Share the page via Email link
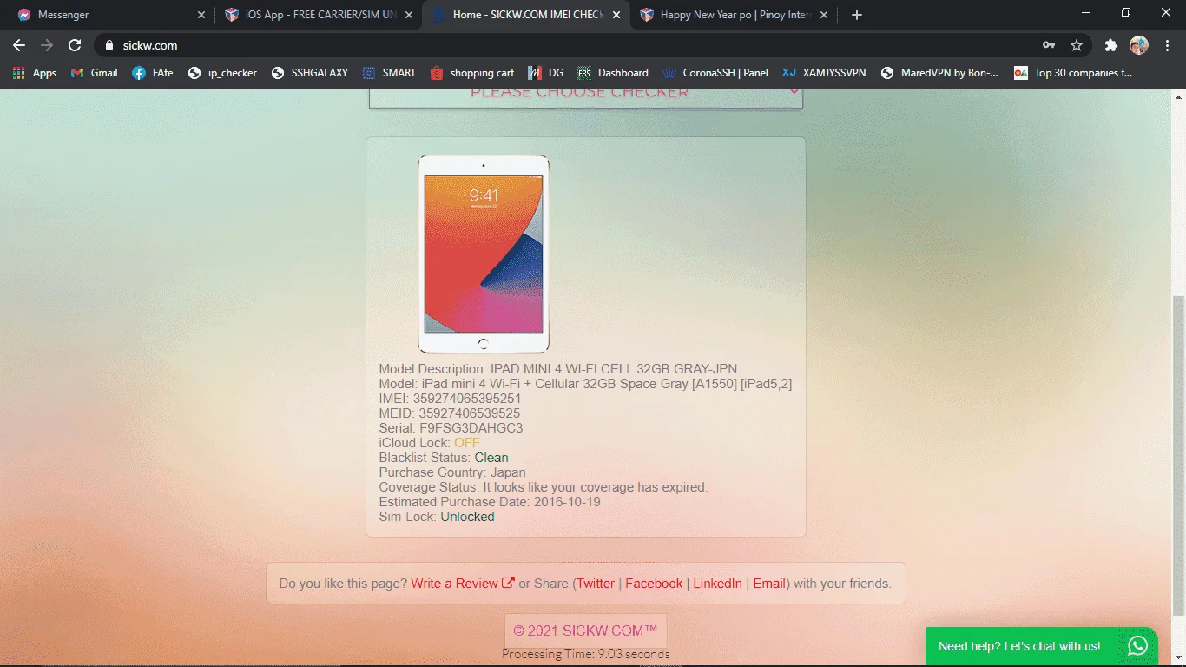The height and width of the screenshot is (667, 1186). [x=769, y=584]
